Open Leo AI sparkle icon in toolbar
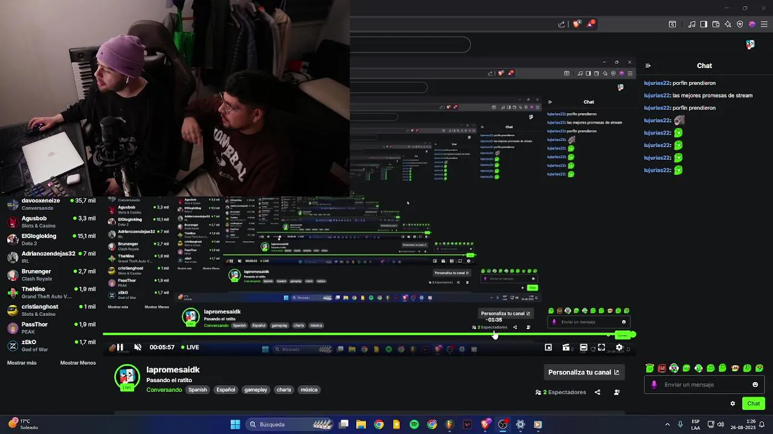This screenshot has width=773, height=434. tap(728, 25)
